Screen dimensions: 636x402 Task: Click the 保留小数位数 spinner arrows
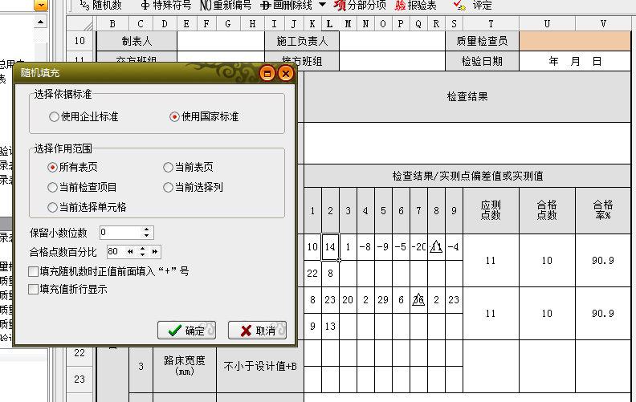pos(146,232)
